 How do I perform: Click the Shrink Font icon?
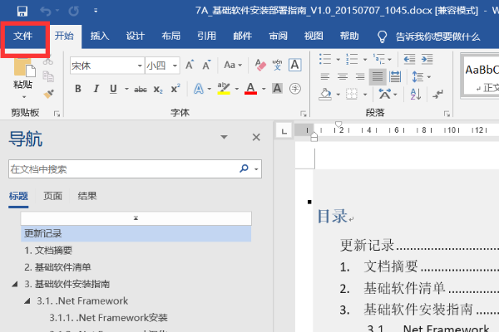[x=206, y=65]
